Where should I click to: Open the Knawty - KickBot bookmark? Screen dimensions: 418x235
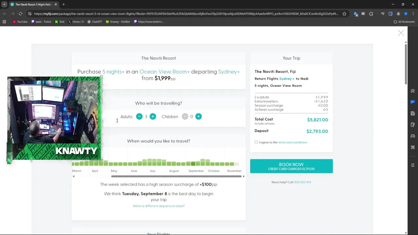(x=118, y=22)
